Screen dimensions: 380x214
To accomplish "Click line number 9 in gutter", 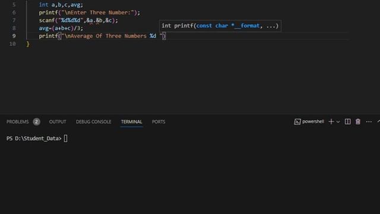I will [x=14, y=36].
